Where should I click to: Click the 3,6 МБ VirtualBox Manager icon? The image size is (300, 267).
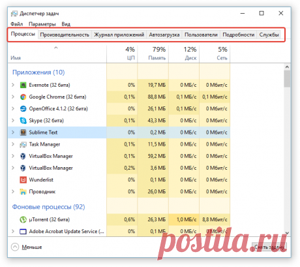point(23,168)
